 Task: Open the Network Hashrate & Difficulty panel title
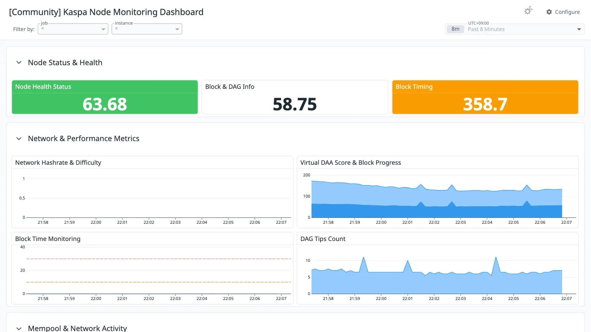(x=58, y=163)
